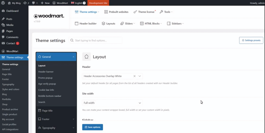Open WoodMart logo icon in admin bar
The width and height of the screenshot is (265, 133).
pyautogui.click(x=54, y=3)
